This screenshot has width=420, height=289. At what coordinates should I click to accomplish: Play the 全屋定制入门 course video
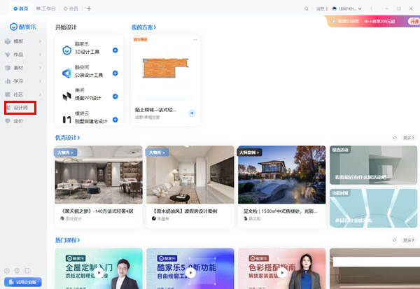[99, 273]
